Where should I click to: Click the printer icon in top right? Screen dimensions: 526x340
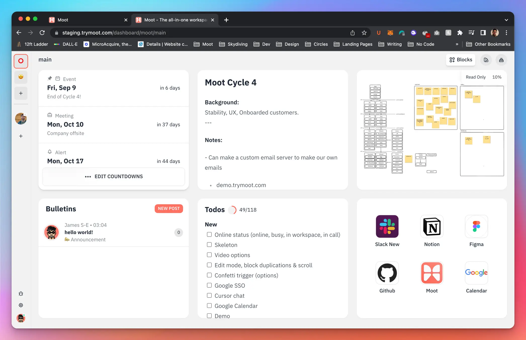tap(501, 60)
